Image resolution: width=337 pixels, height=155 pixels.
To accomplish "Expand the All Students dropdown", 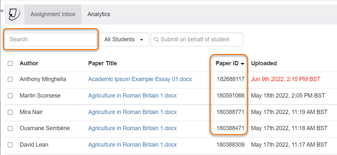I will tap(124, 39).
